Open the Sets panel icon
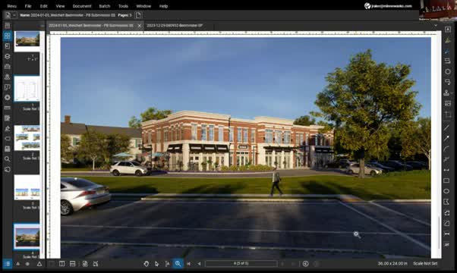The width and height of the screenshot is (457, 273). click(x=8, y=139)
